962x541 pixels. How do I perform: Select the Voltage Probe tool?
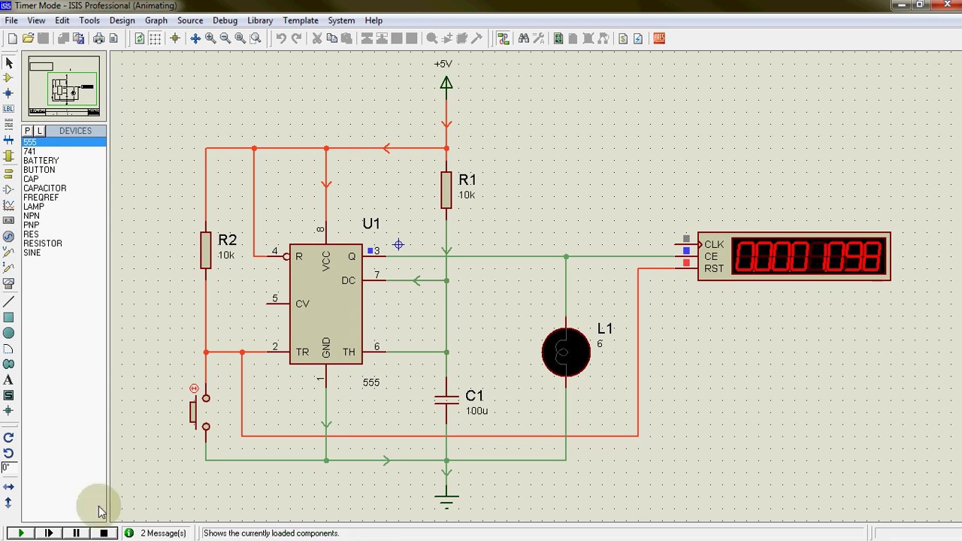coord(9,252)
